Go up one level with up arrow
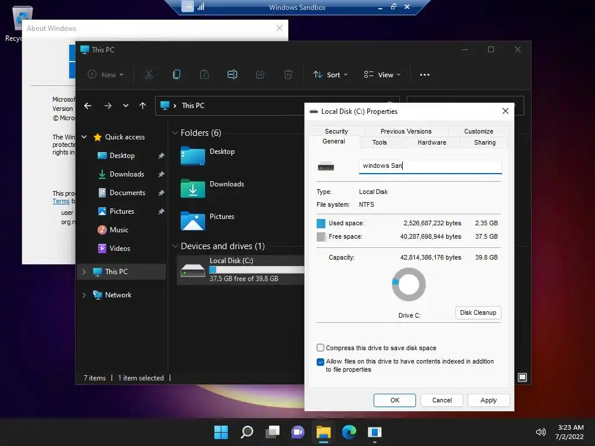The height and width of the screenshot is (446, 595). [x=142, y=106]
